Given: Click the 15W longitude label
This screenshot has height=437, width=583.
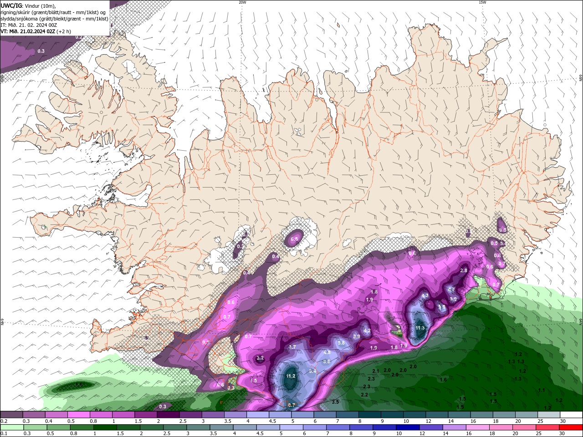Looking at the screenshot, I should (482, 2).
